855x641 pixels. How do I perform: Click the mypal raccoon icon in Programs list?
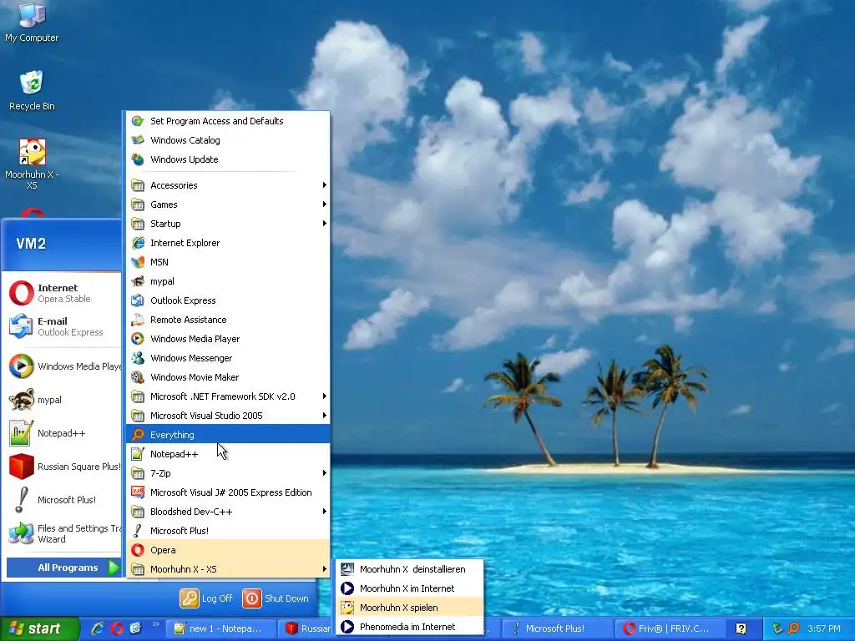point(138,281)
